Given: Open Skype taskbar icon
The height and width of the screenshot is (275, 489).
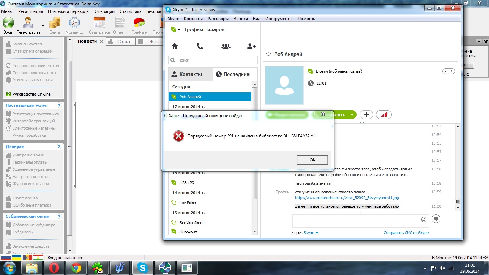Looking at the screenshot, I should (x=142, y=268).
